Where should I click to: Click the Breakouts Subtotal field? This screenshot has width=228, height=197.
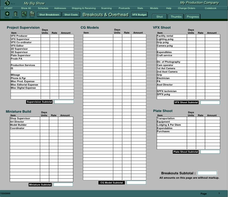207,173
